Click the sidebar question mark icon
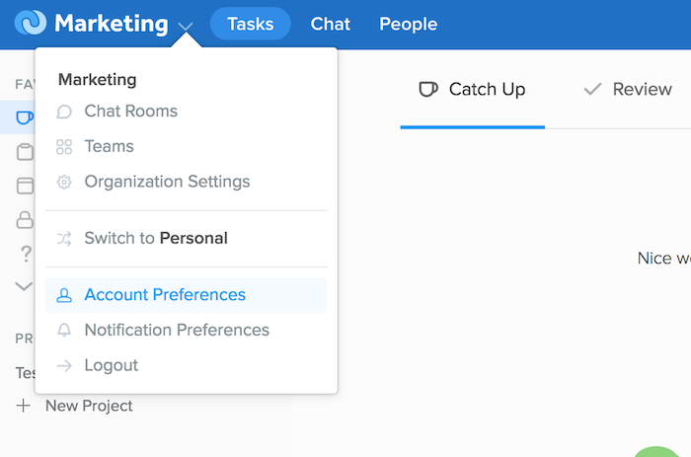This screenshot has width=691, height=457. [x=26, y=254]
